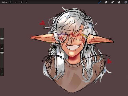Tap the Modify square button on sidebar
Screen dimensions: 128x96
(2, 48)
